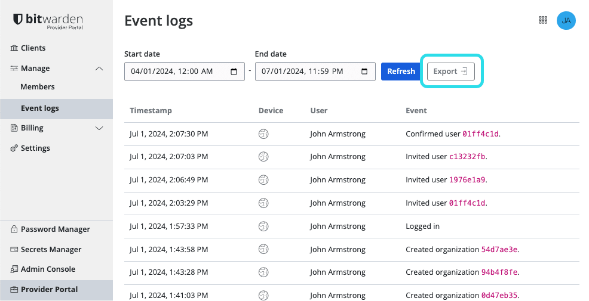Click organization ID 0d47eb35

click(499, 296)
